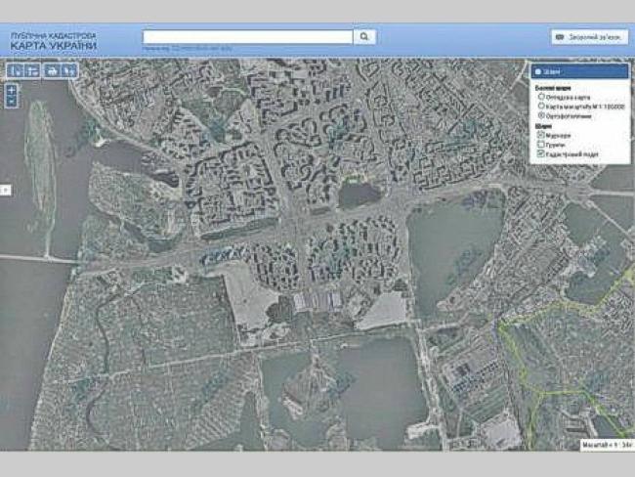Expand the left side panel arrow
This screenshot has width=635, height=477.
click(5, 190)
